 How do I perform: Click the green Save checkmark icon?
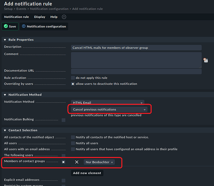point(6,26)
